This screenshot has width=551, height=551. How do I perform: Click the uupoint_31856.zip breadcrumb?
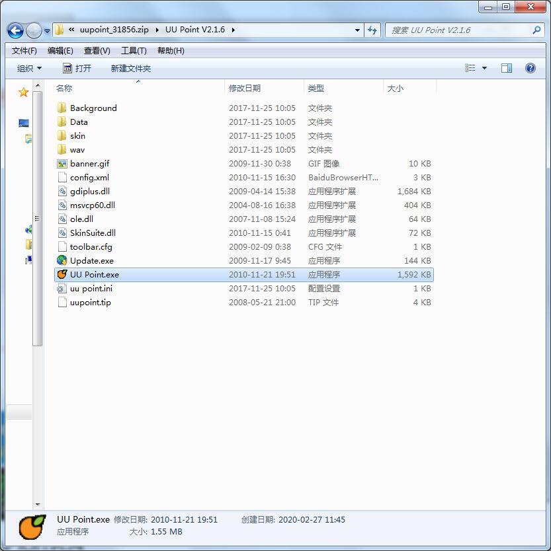[x=114, y=30]
